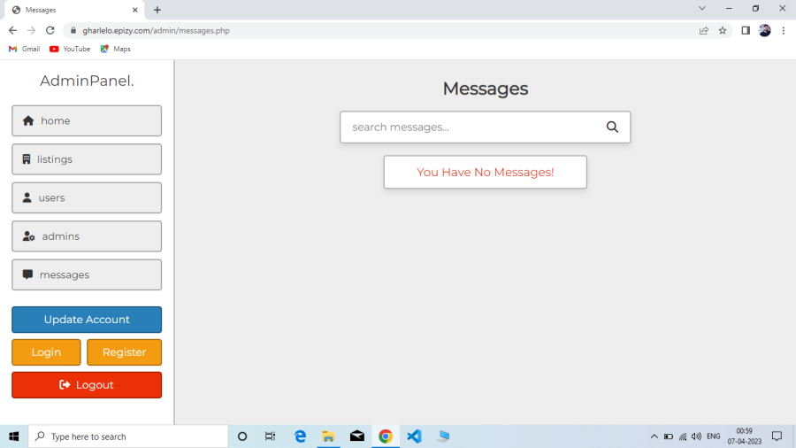Click the share page icon in address bar
796x448 pixels.
704,30
